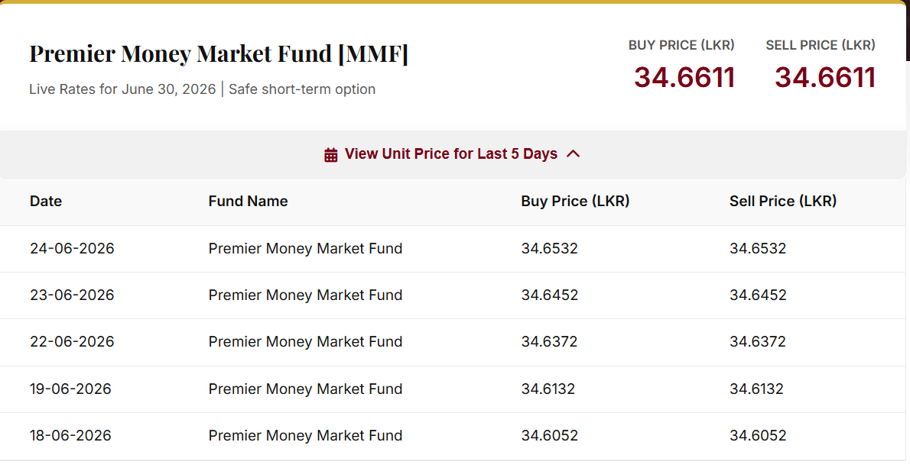Select buy price 34.6372
Screen dimensions: 910x468
point(549,342)
